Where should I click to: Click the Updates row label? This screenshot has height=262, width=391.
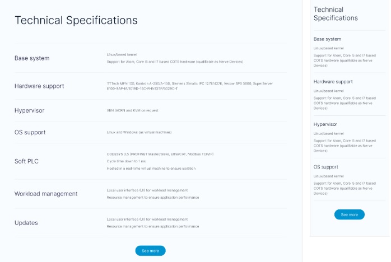(x=26, y=223)
